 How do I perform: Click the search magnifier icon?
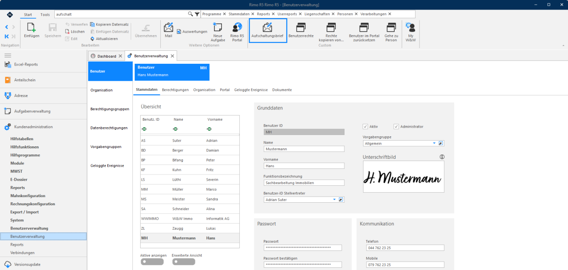point(190,14)
